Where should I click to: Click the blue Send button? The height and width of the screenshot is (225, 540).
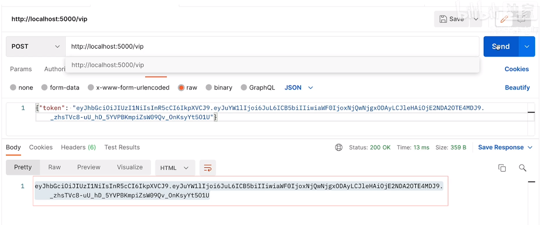pyautogui.click(x=501, y=46)
